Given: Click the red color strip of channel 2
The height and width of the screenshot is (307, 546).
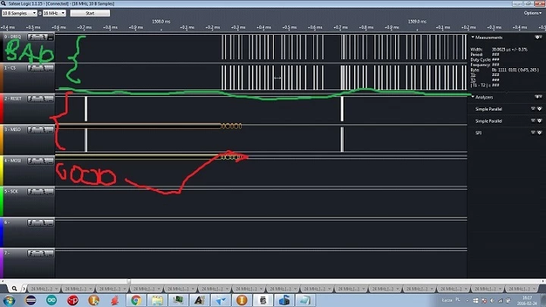Looking at the screenshot, I should click(x=2, y=108).
